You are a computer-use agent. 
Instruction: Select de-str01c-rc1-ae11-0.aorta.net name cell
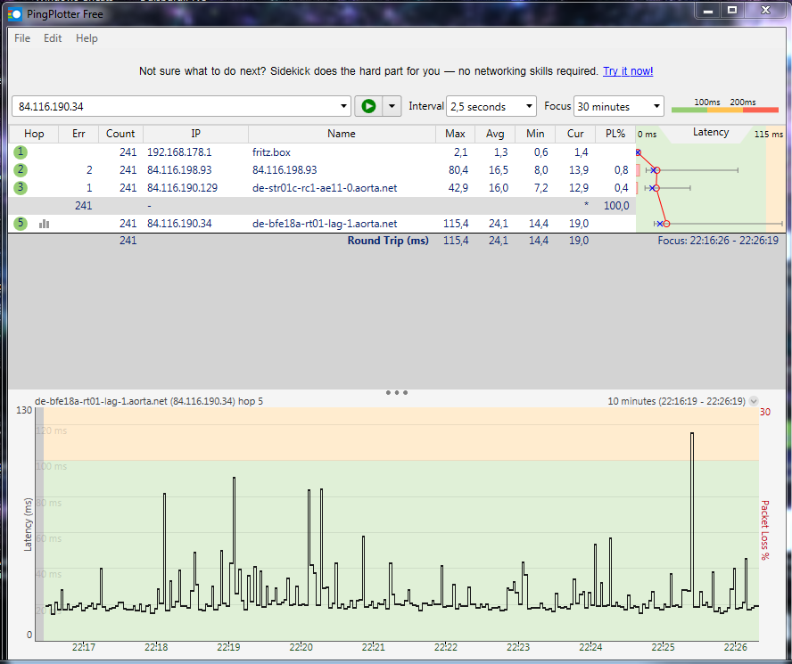[x=325, y=188]
